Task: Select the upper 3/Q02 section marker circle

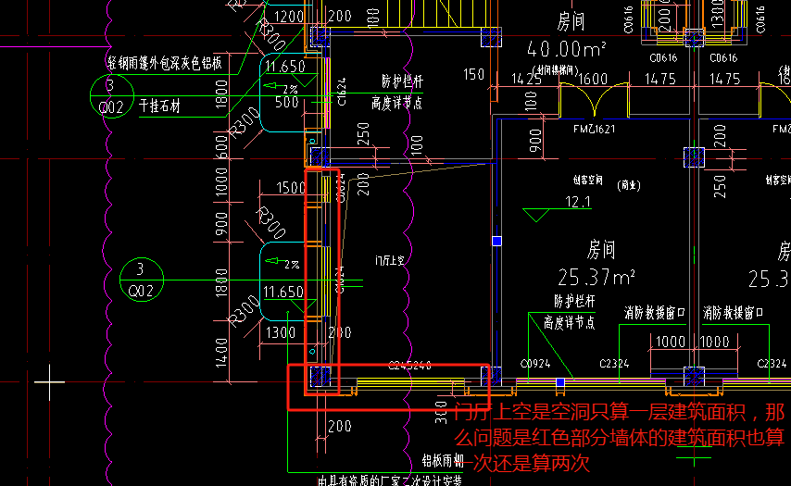Action: [x=113, y=93]
